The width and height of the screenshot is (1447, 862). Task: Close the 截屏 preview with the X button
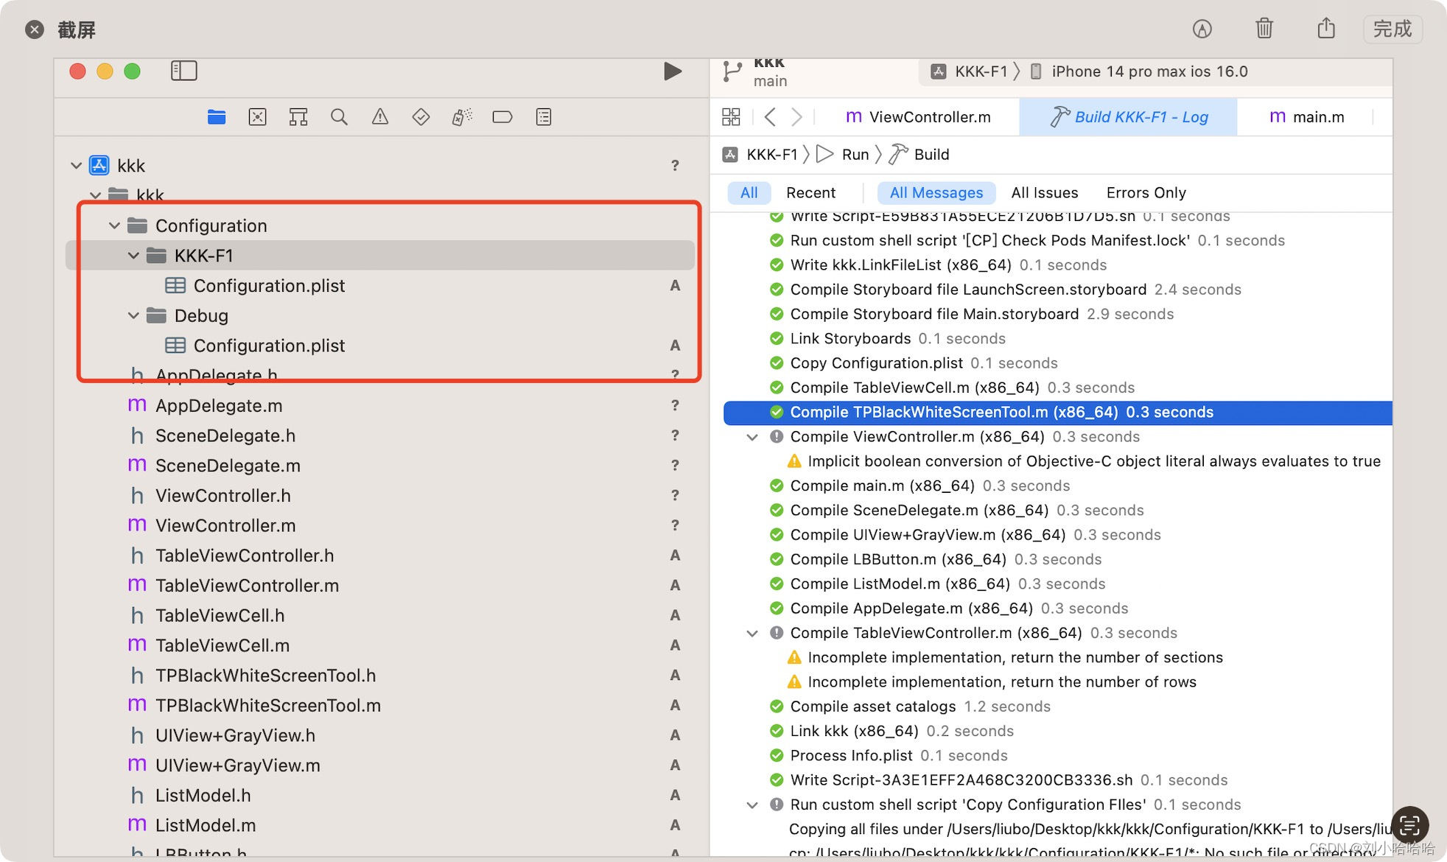pos(35,29)
